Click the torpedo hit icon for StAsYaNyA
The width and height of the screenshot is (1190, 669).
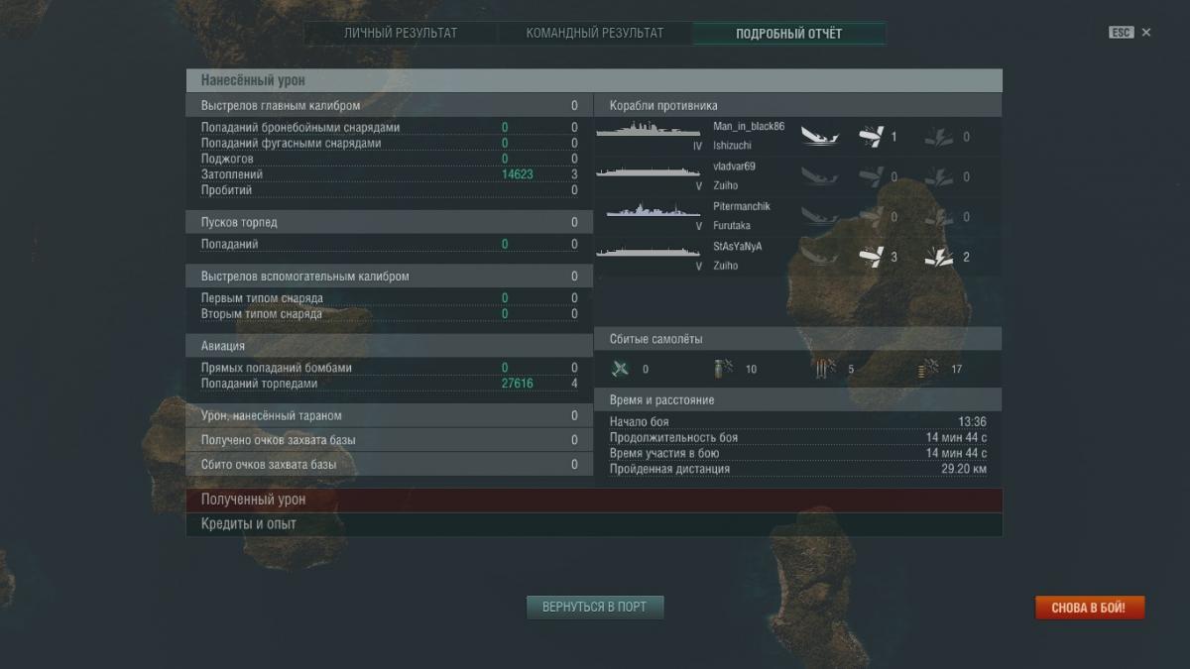pos(871,257)
